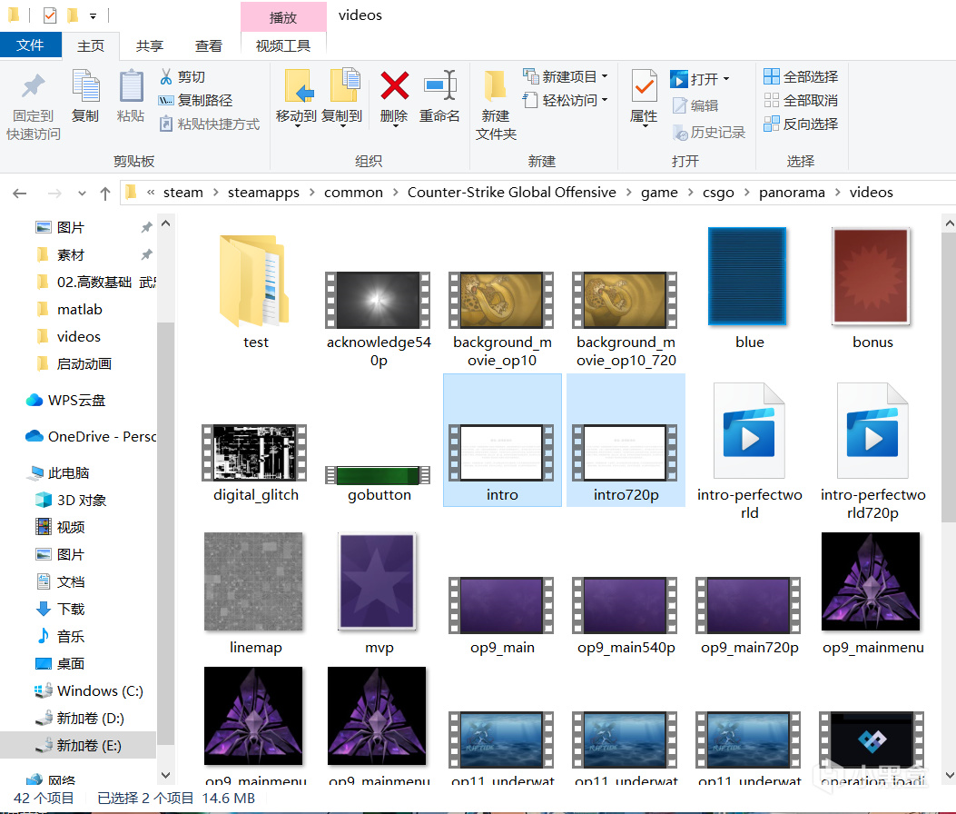The width and height of the screenshot is (956, 814).
Task: Select matlab in the navigation pane
Action: point(79,310)
